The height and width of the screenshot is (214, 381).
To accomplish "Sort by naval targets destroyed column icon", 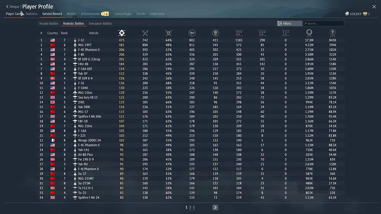I will 286,33.
